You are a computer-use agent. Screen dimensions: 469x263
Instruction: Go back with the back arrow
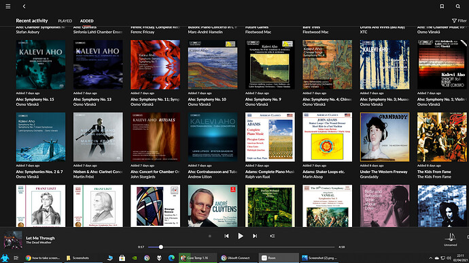pos(24,6)
